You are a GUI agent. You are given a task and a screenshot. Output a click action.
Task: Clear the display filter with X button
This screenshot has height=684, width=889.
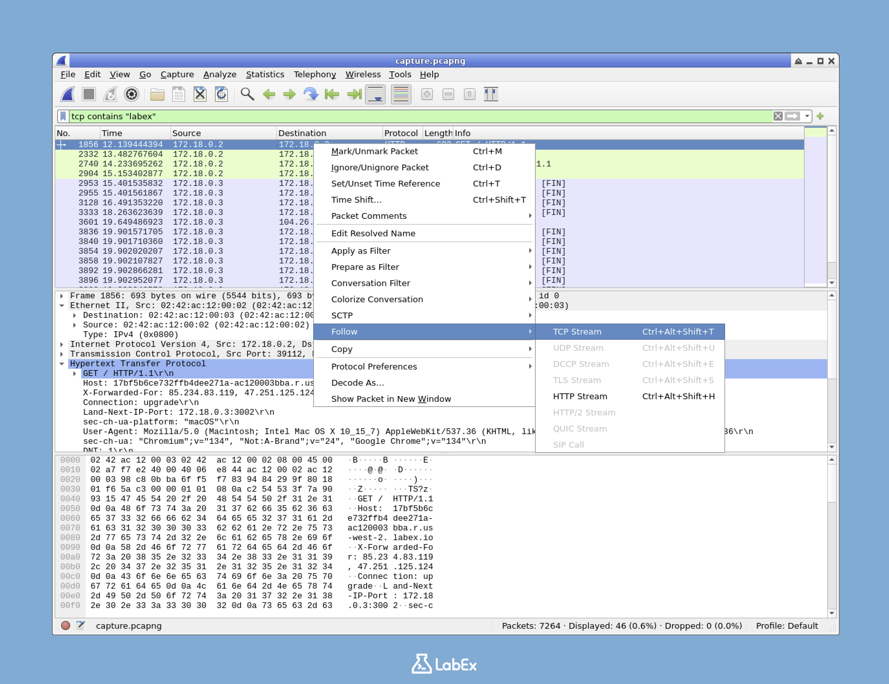tap(777, 116)
